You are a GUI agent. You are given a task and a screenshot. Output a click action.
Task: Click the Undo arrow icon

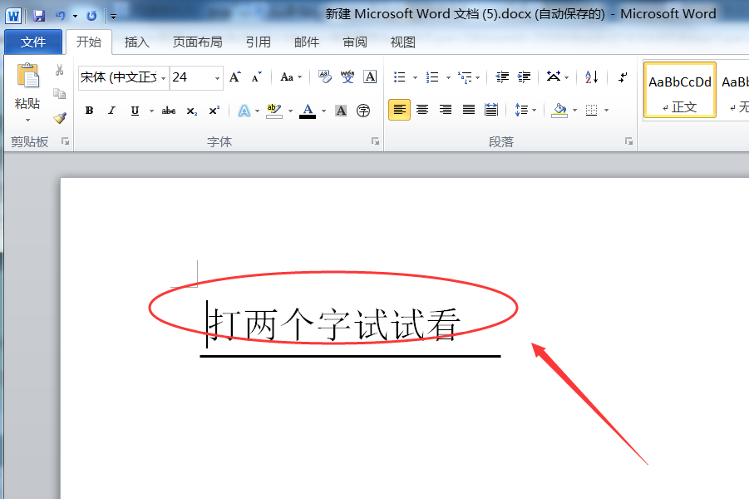(x=60, y=15)
